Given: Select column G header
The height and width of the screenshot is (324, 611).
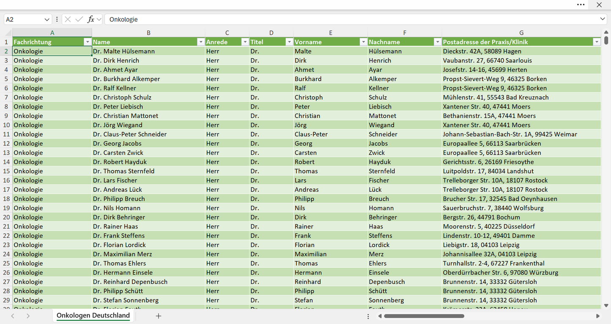Looking at the screenshot, I should pos(521,33).
